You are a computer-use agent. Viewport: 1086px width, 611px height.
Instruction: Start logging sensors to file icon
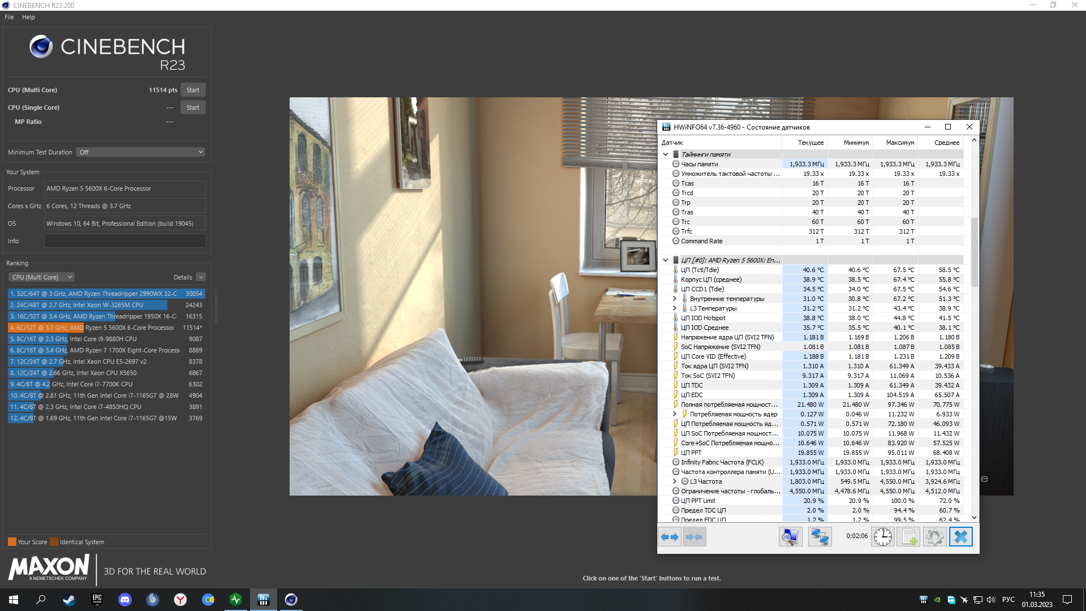(908, 537)
